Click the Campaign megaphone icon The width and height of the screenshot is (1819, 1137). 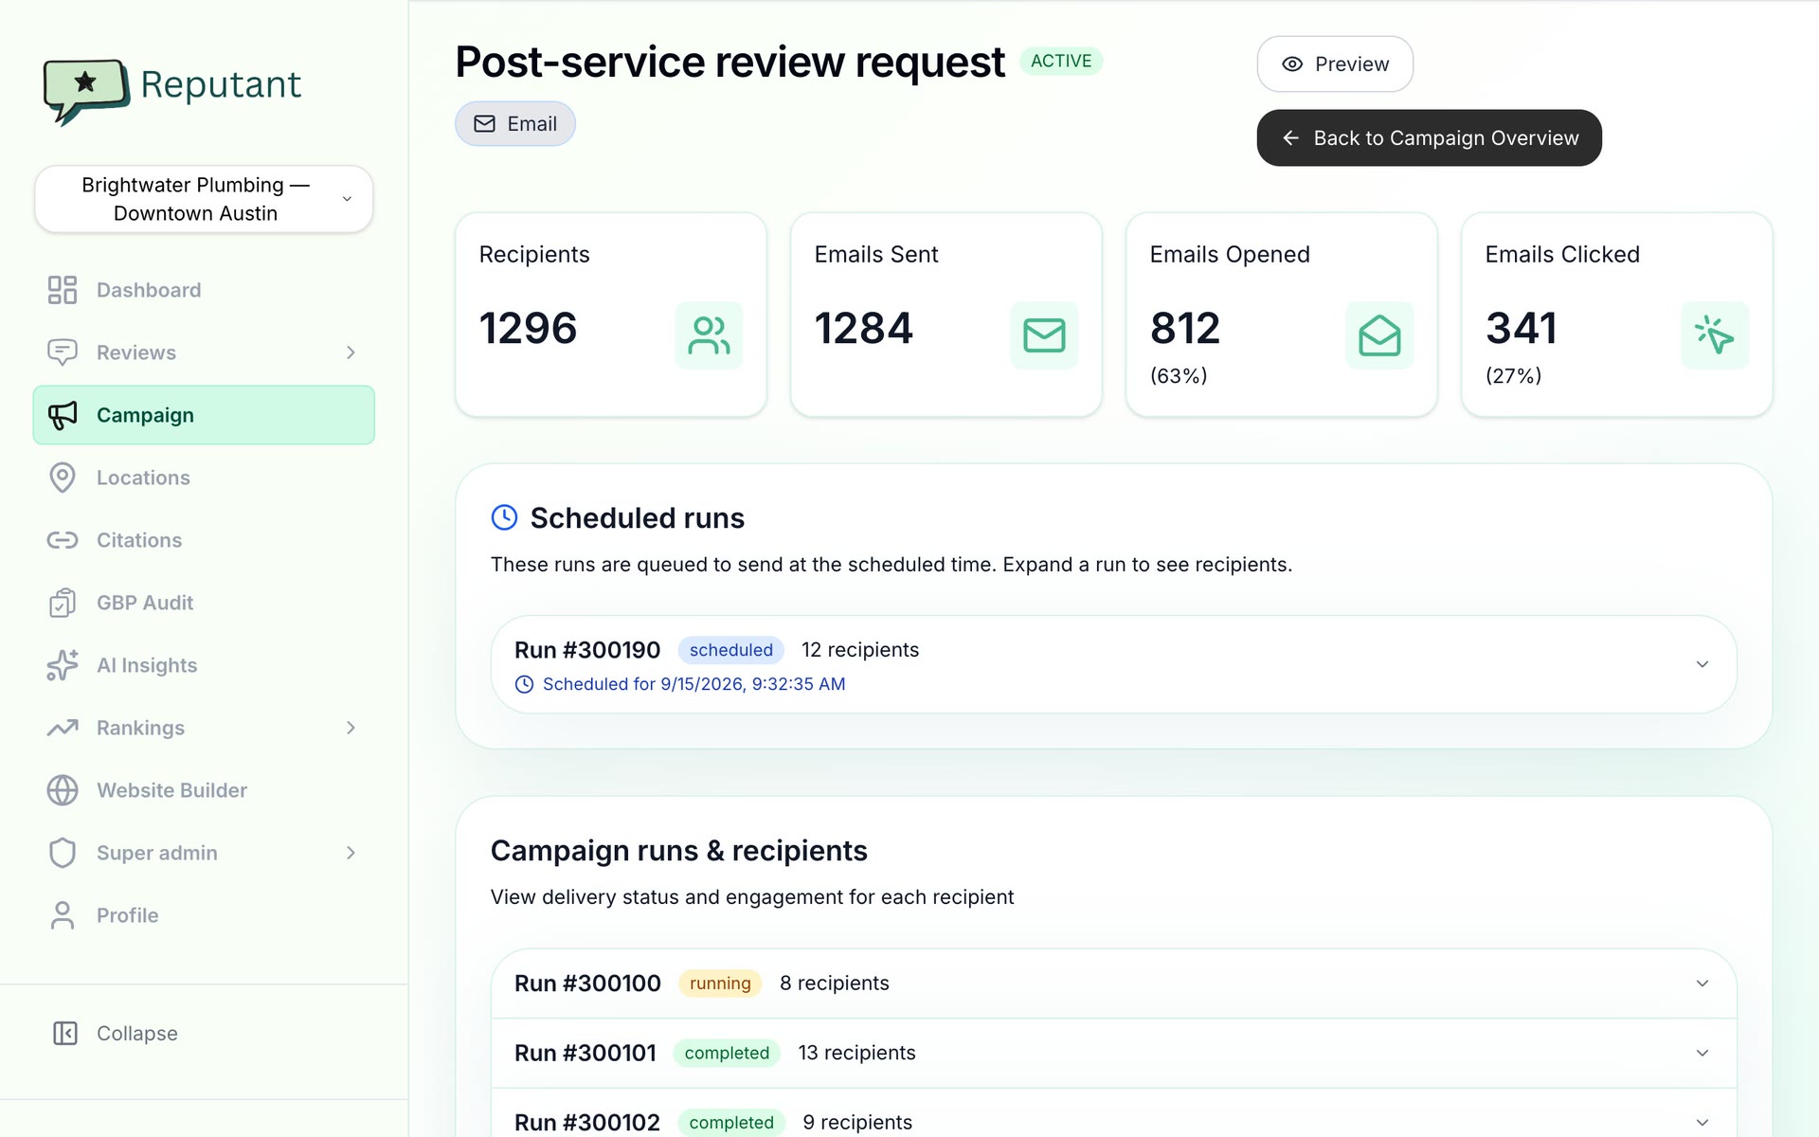coord(63,415)
